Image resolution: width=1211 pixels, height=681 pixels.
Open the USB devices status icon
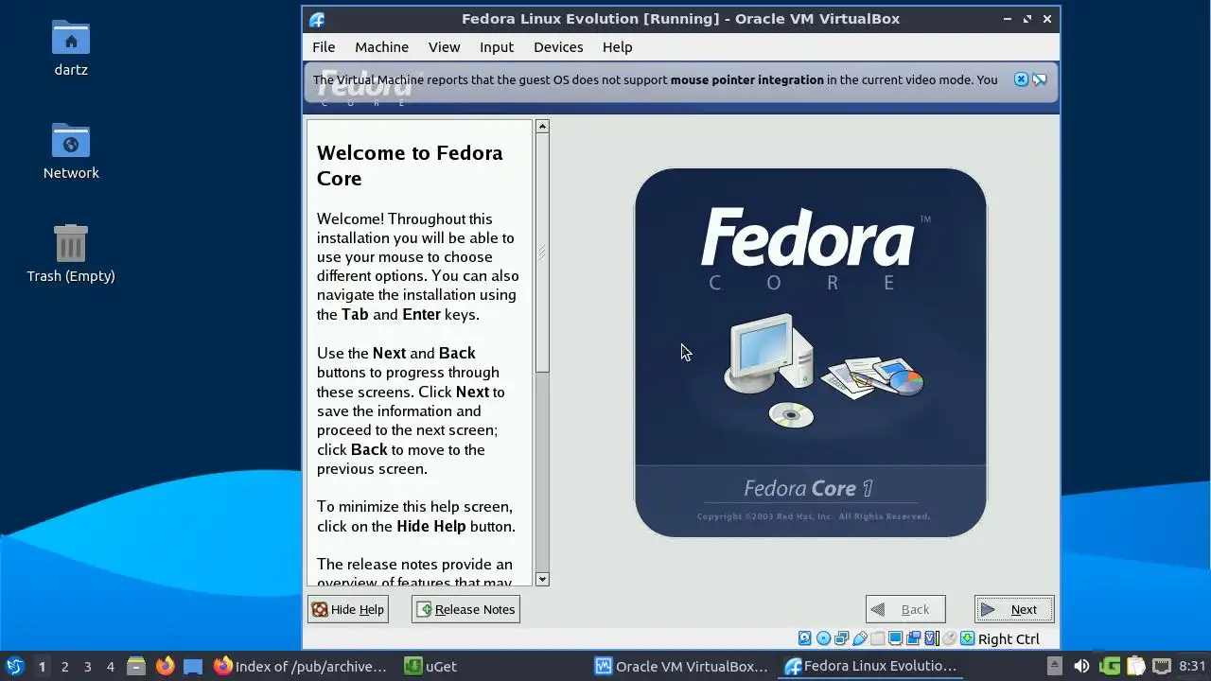pyautogui.click(x=860, y=638)
